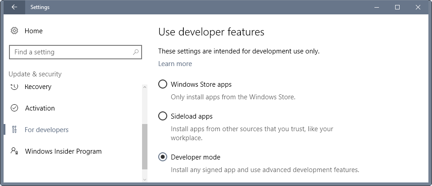Go to Home settings
Image resolution: width=432 pixels, height=186 pixels.
coord(34,31)
